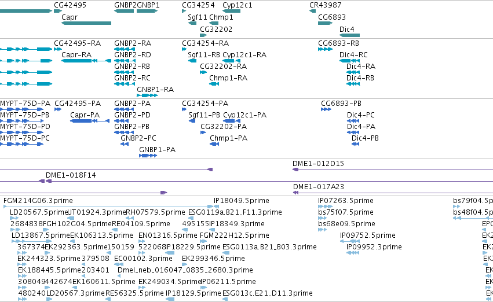The height and width of the screenshot is (302, 493).
Task: Select the CG32202-PA protein label
Action: (224, 127)
